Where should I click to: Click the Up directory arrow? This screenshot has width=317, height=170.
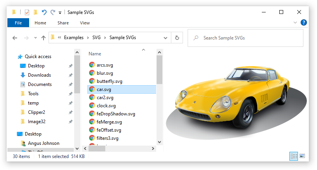pos(43,38)
